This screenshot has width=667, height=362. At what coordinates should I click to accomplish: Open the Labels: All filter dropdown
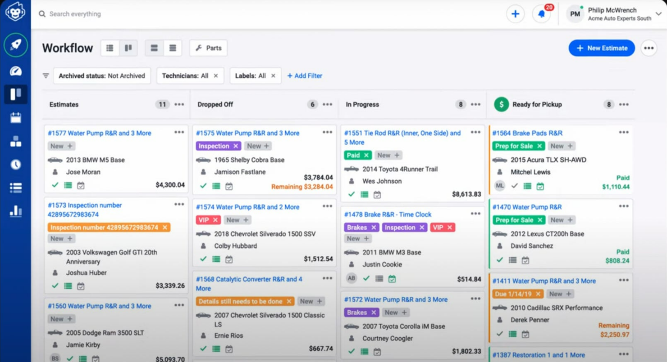tap(252, 76)
